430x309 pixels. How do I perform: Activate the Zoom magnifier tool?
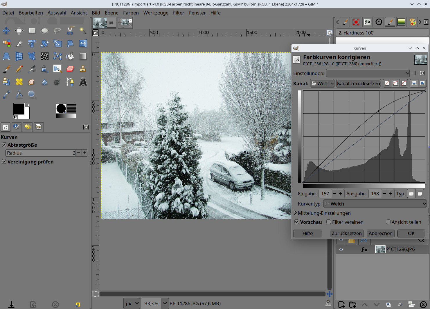tap(32, 94)
